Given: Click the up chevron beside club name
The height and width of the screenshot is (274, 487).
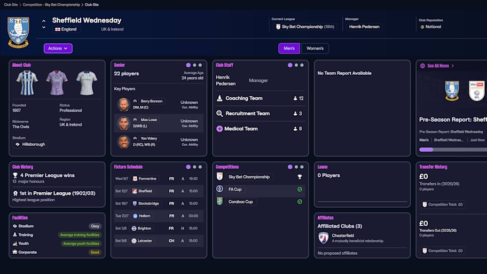Looking at the screenshot, I should point(44,21).
